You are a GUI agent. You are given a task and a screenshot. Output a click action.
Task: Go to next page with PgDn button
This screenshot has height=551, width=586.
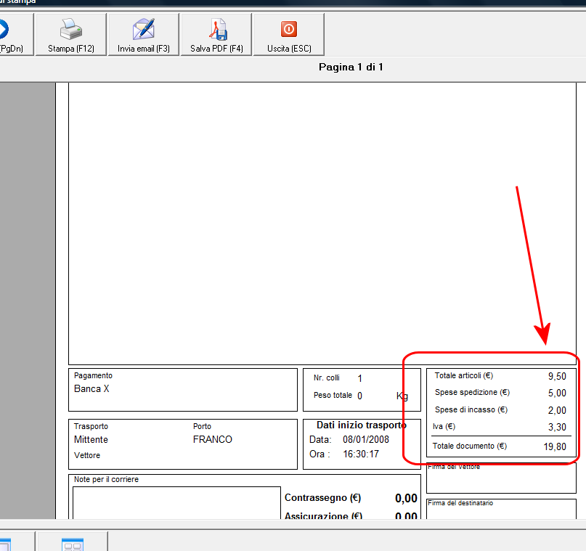(15, 34)
